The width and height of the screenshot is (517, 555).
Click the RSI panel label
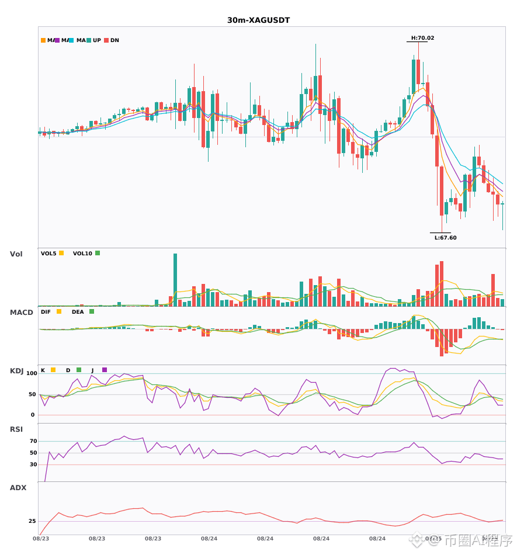click(16, 429)
